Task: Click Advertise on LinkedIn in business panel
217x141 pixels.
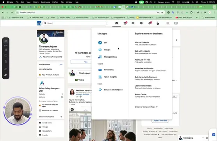Action: click(144, 69)
